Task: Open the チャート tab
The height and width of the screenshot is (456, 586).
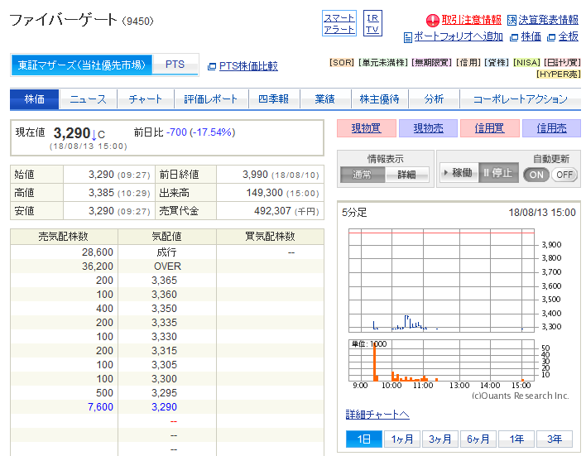Action: (x=146, y=99)
